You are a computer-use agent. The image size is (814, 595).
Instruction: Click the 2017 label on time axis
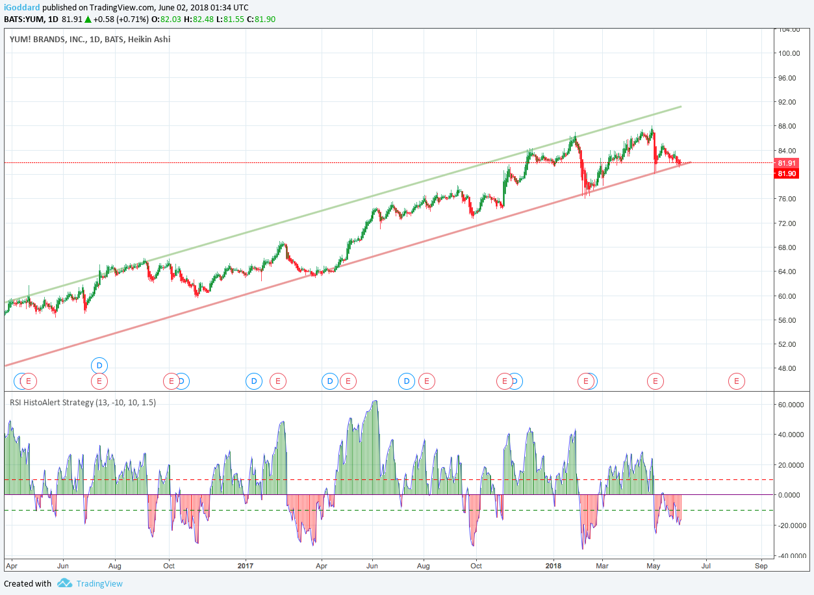click(x=245, y=566)
